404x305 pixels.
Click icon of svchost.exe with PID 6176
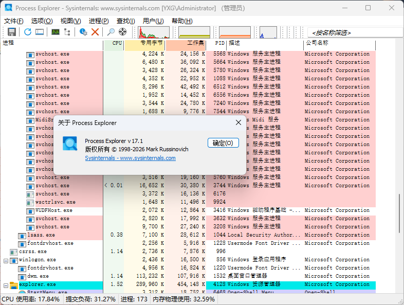30,194
